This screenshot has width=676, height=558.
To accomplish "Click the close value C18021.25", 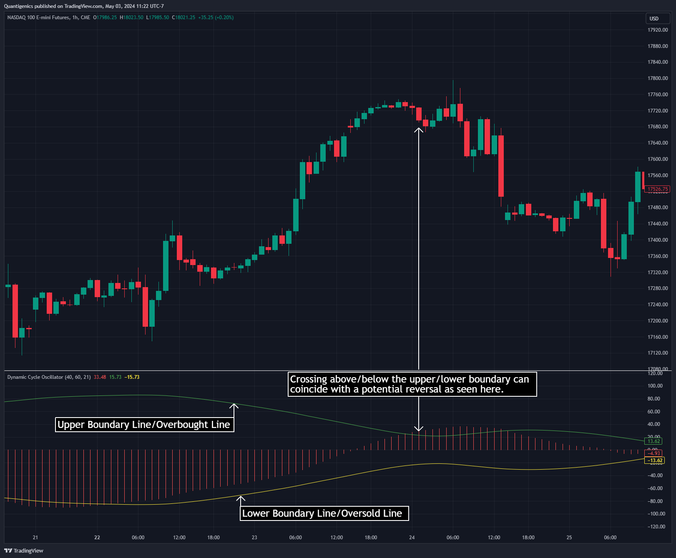I will pos(183,18).
